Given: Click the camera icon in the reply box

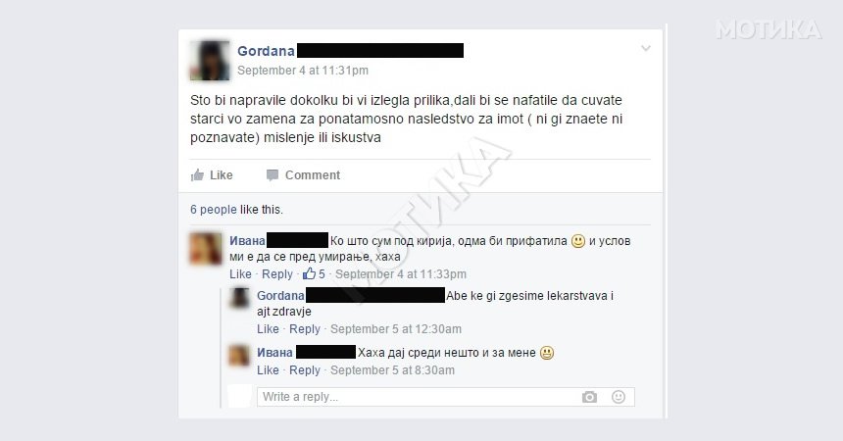Looking at the screenshot, I should pyautogui.click(x=589, y=397).
